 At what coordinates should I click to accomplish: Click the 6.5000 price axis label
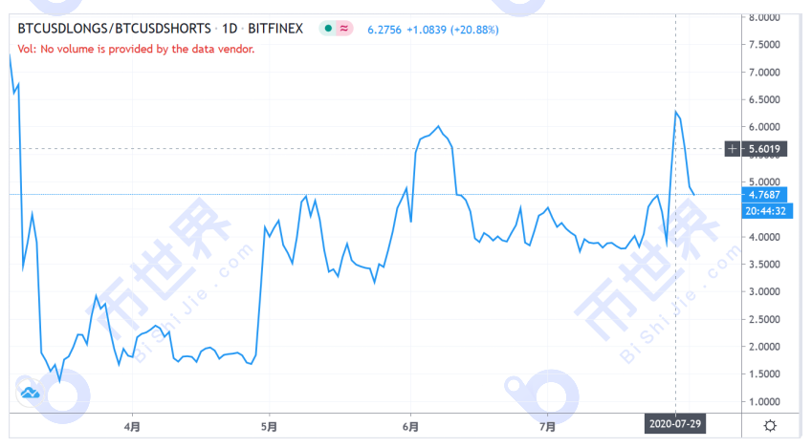click(764, 100)
